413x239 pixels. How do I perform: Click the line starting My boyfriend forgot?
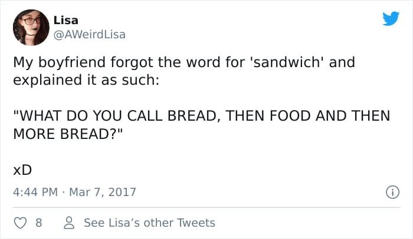click(184, 62)
